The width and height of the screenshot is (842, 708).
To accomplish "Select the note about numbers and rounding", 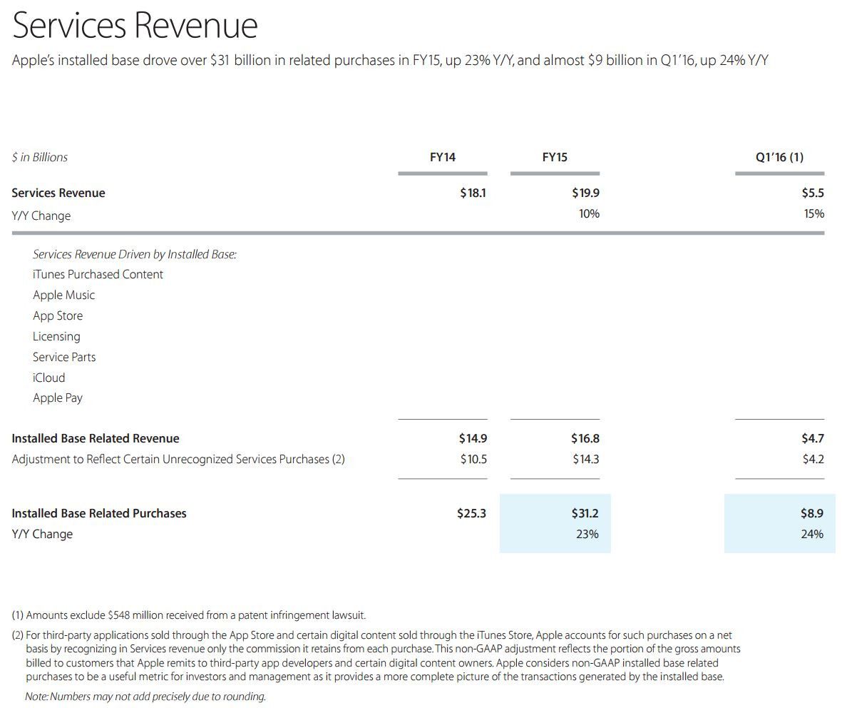I will 145,697.
